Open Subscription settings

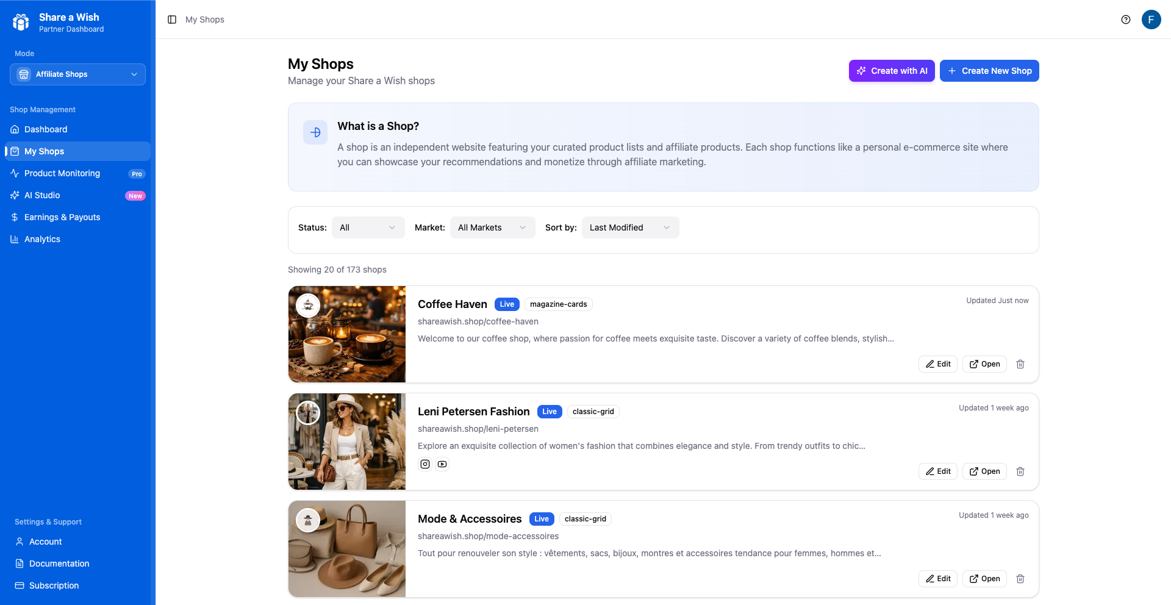click(77, 585)
